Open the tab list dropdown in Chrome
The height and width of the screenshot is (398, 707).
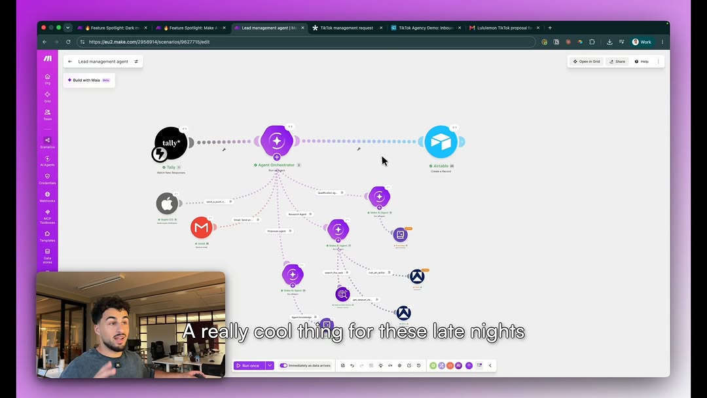coord(68,28)
